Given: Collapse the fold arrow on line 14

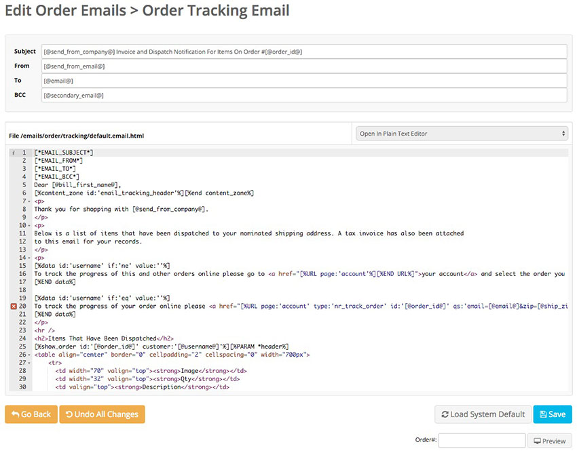Looking at the screenshot, I should [x=29, y=258].
